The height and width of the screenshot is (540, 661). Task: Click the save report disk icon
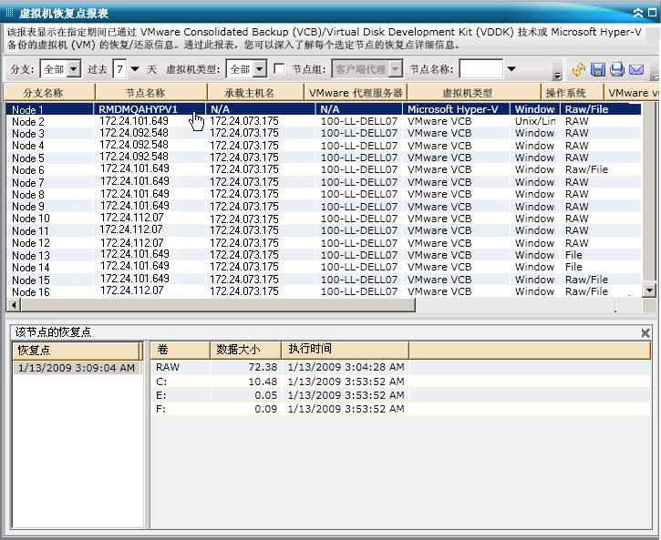click(x=598, y=70)
